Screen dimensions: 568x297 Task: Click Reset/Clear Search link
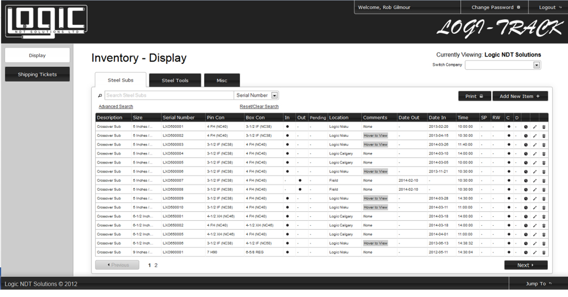(259, 107)
